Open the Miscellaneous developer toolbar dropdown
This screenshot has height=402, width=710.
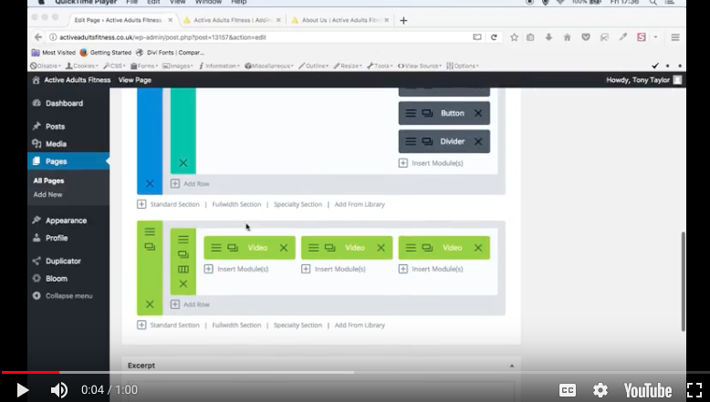(x=269, y=66)
